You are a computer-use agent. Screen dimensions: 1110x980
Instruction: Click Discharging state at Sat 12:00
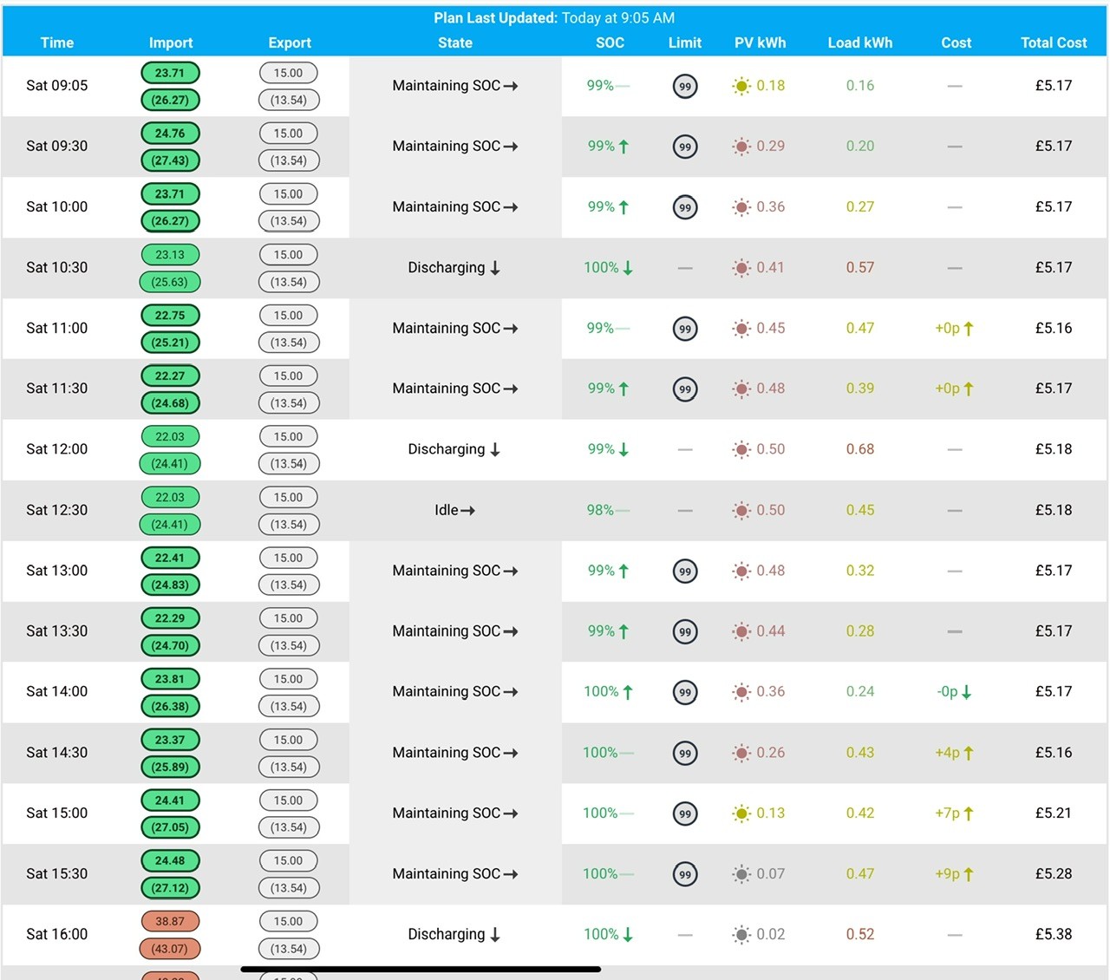point(455,449)
